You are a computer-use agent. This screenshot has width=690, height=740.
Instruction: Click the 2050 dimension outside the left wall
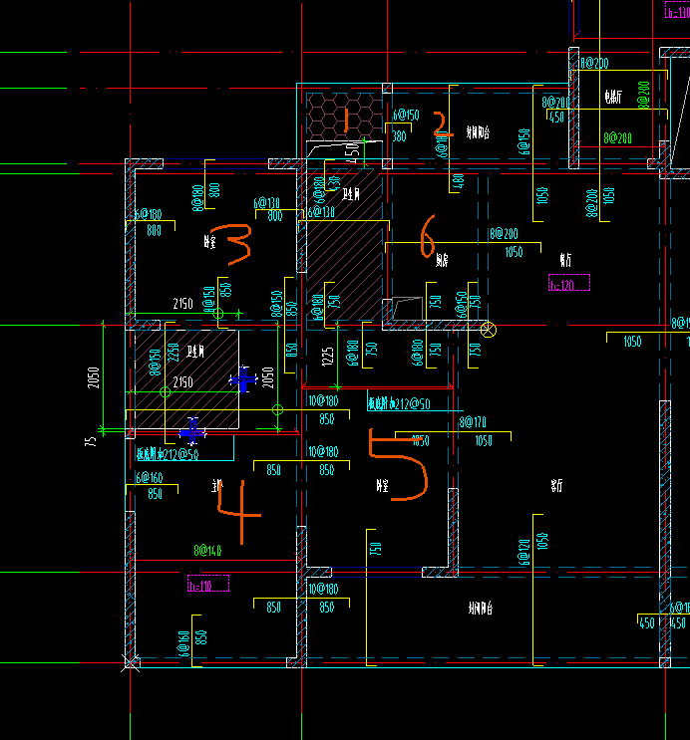tap(94, 377)
